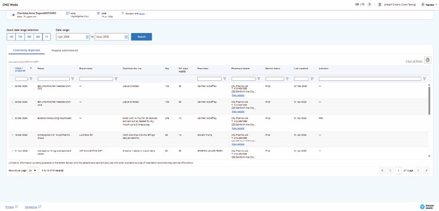This screenshot has height=211, width=439.
Task: Click the Pharmacy details filter funnel icon
Action: click(x=259, y=79)
